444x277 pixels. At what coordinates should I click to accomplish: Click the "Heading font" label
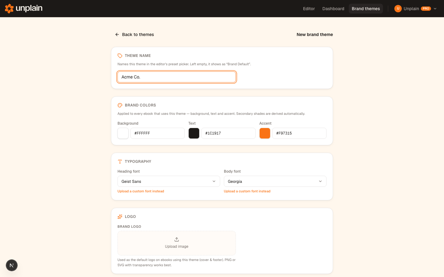click(129, 171)
